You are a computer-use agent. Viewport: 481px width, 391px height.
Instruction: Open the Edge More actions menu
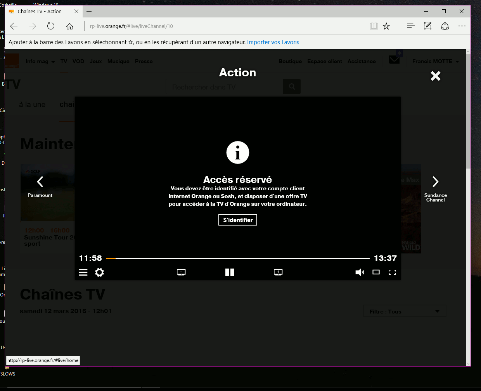pyautogui.click(x=462, y=26)
